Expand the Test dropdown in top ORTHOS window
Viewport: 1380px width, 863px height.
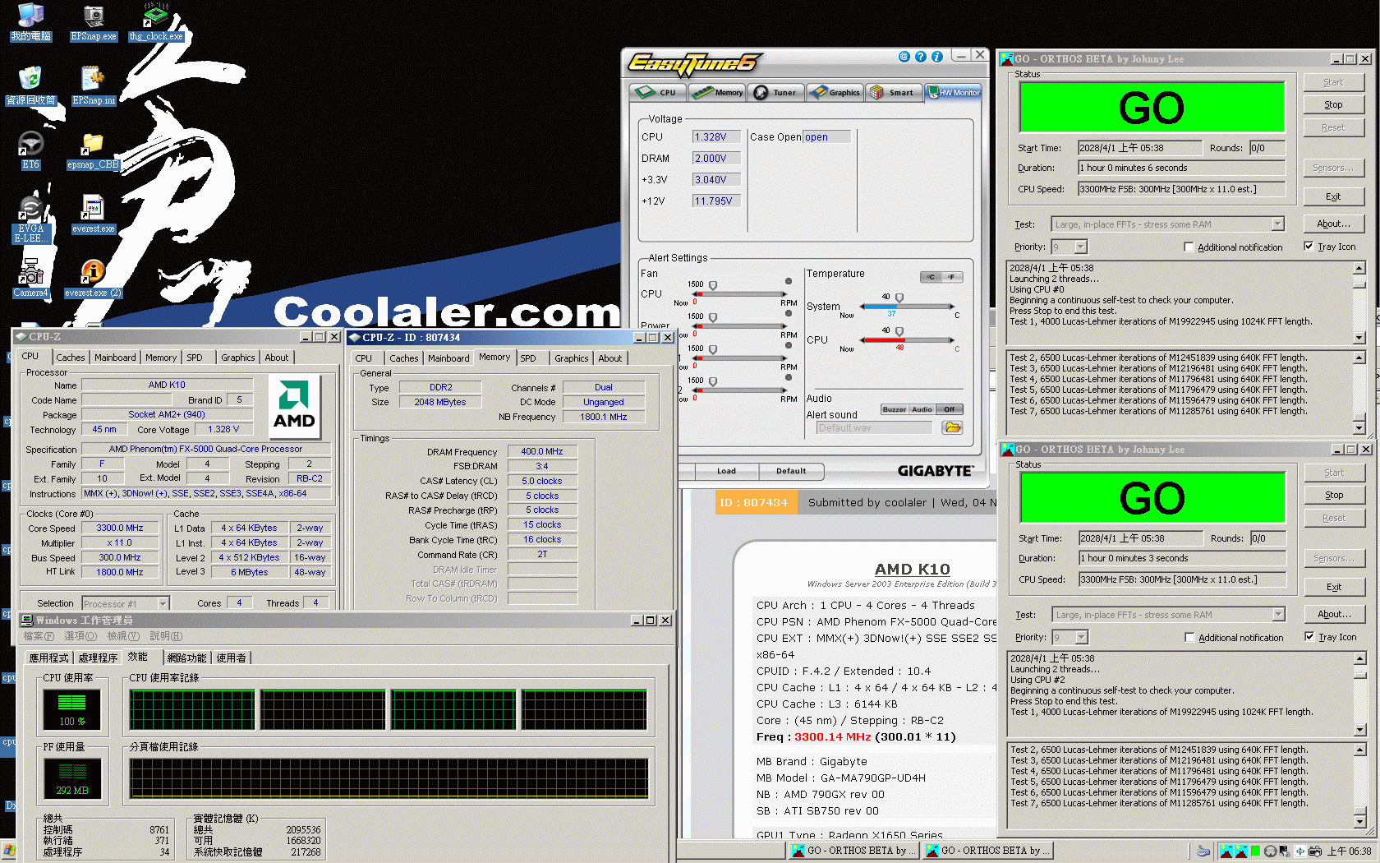tap(1277, 224)
